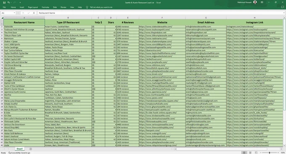This screenshot has width=286, height=154.
Task: Click the Six Seven Restaurant cell
Action: pos(24,56)
